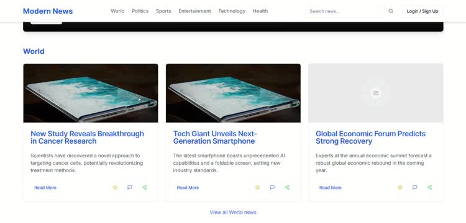Read More about Cancer Research breakthrough
Viewport: 466px width, 223px height.
[x=45, y=188]
